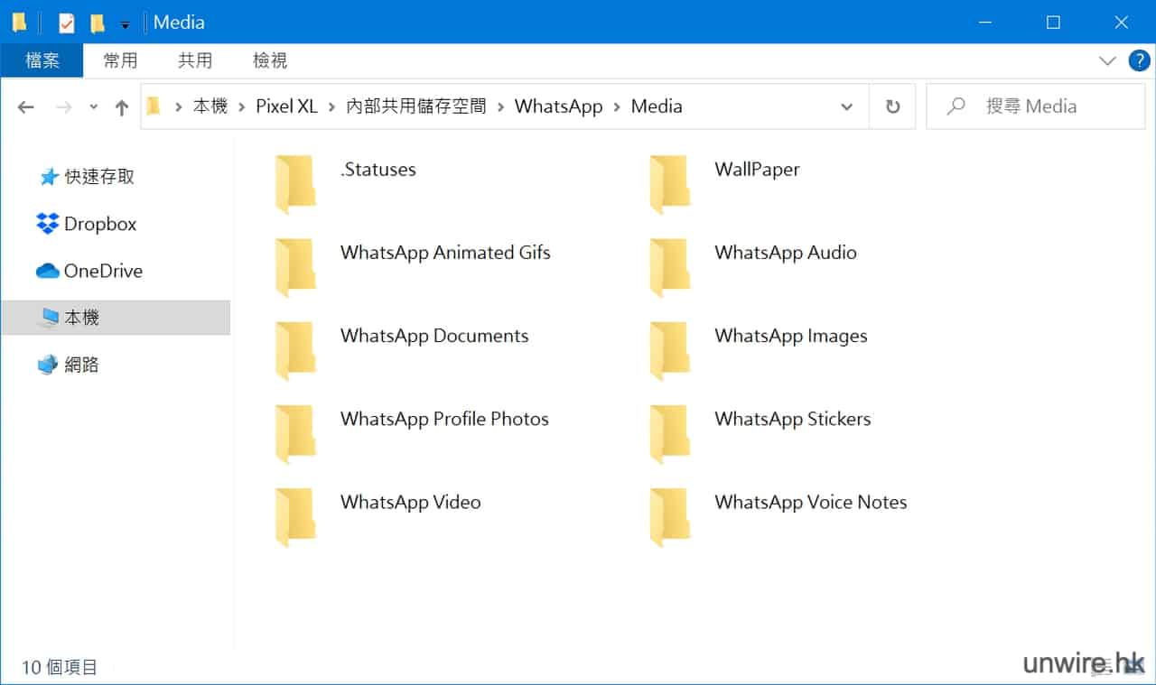Open the WhatsApp Images folder
This screenshot has height=685, width=1156.
click(790, 336)
